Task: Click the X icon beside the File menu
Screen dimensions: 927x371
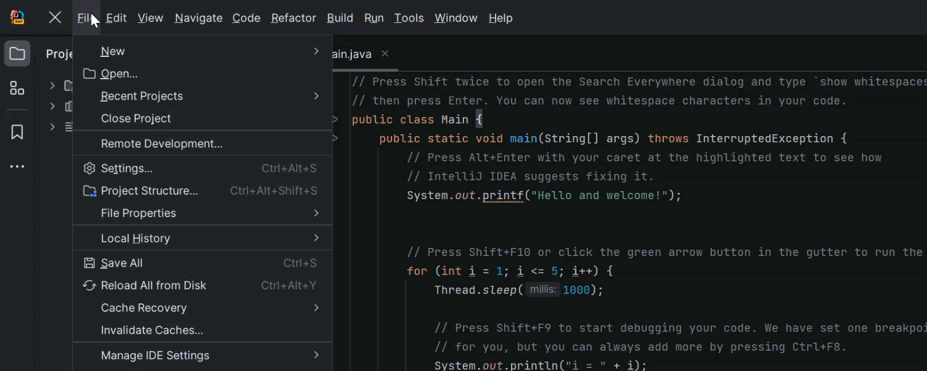Action: click(55, 18)
